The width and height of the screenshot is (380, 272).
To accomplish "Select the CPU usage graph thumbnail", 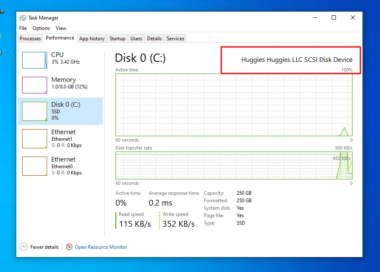I will pyautogui.click(x=35, y=60).
